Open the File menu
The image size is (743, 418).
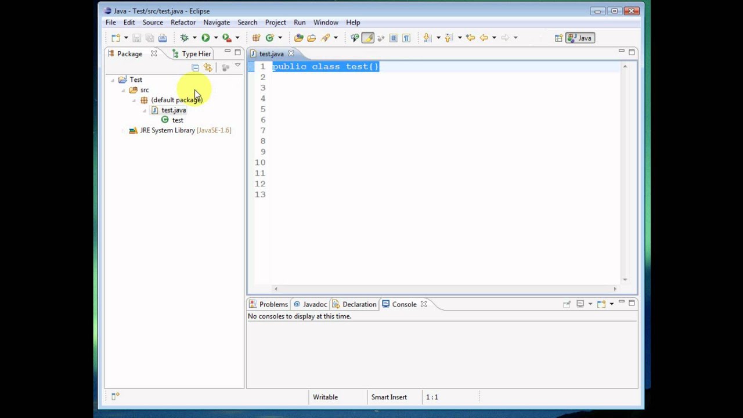[x=110, y=22]
